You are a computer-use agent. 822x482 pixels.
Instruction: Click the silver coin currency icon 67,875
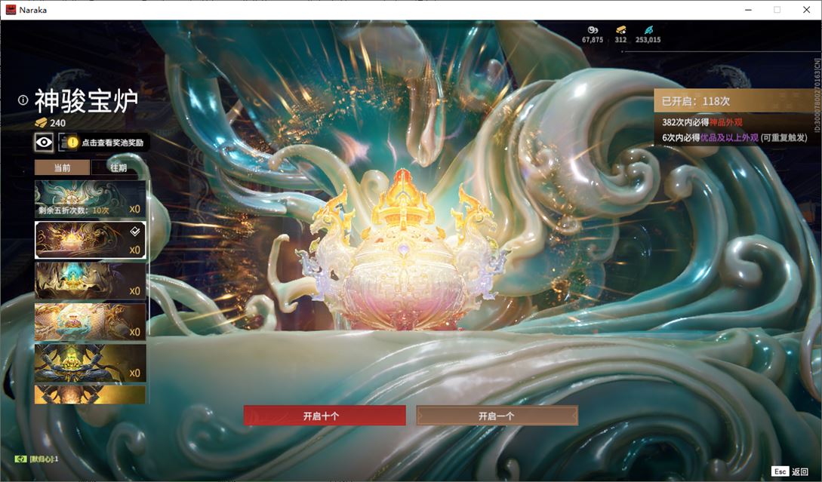pyautogui.click(x=593, y=30)
